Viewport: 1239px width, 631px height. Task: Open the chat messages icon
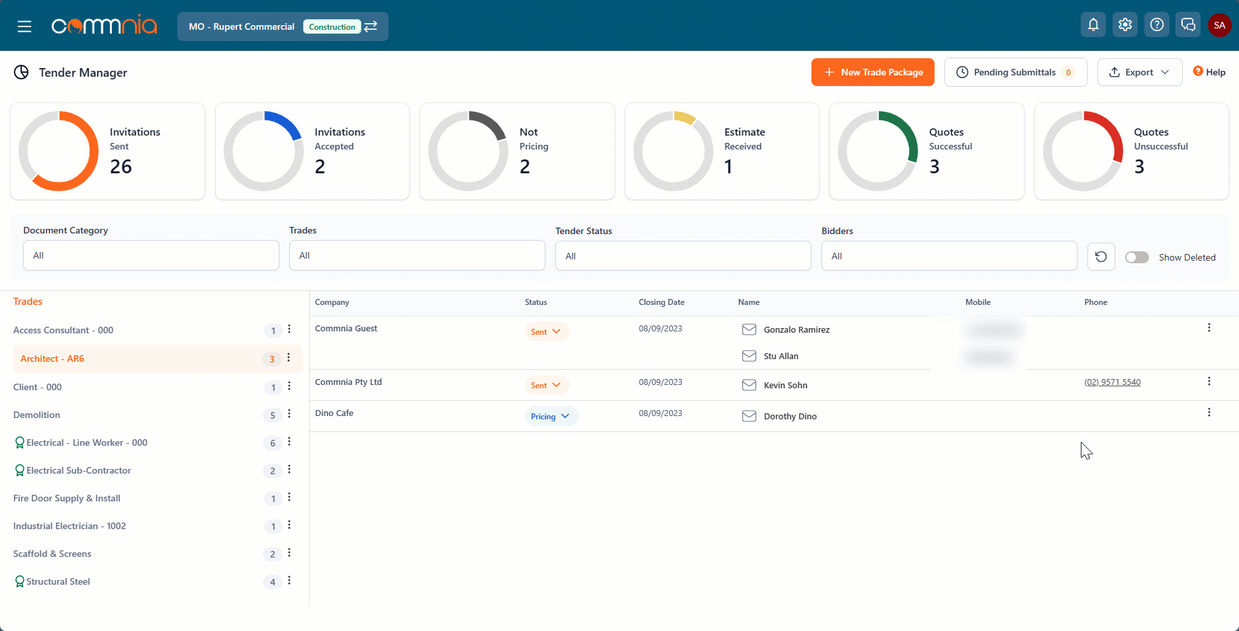(1189, 25)
